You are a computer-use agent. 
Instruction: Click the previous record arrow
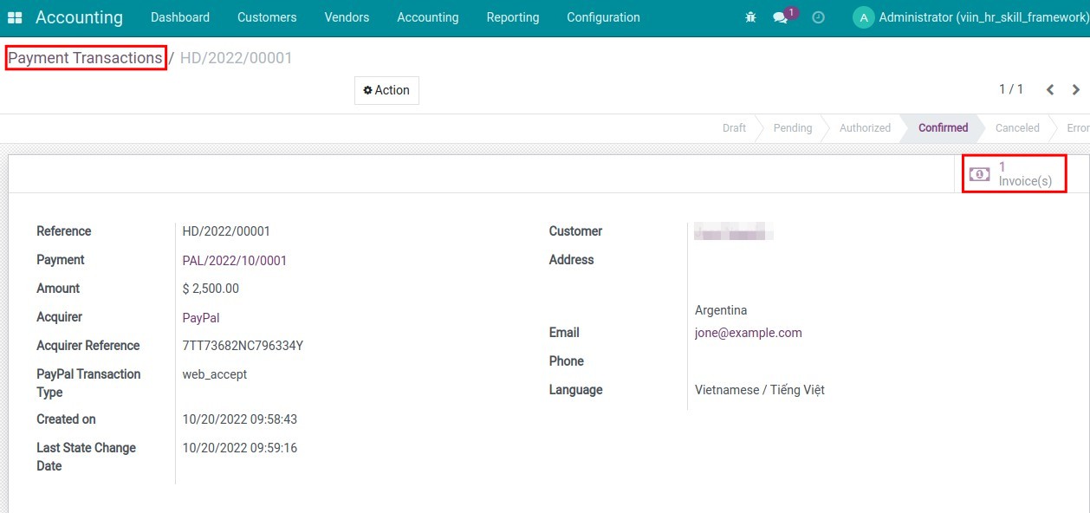click(1049, 88)
